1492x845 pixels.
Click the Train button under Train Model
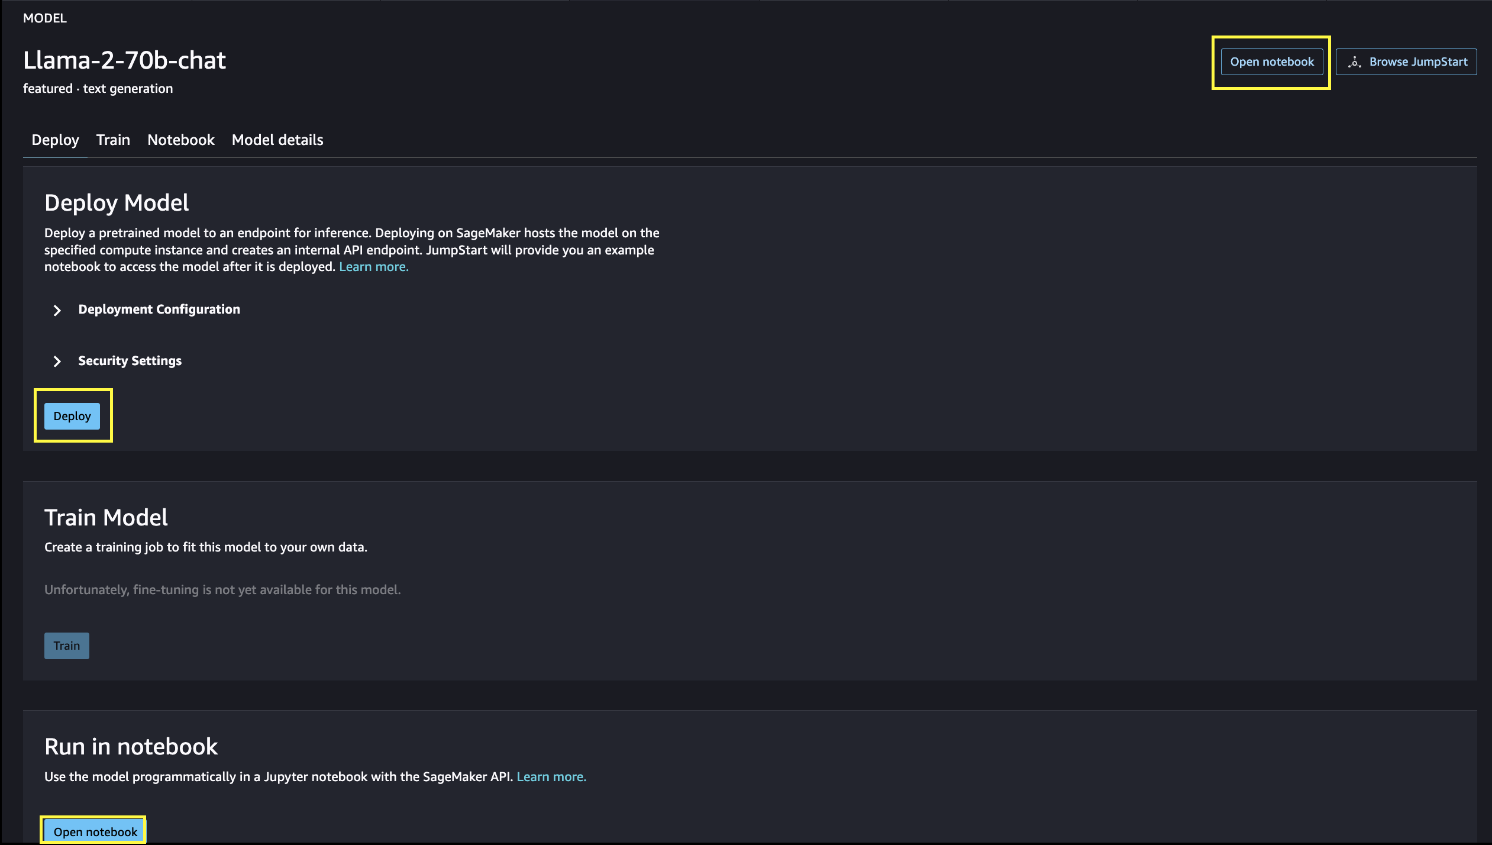(x=66, y=646)
